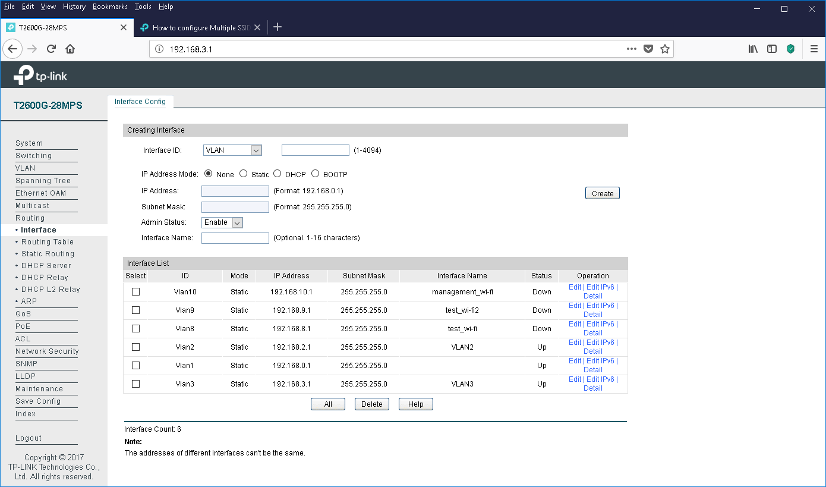Click the Interface Name input field
This screenshot has width=826, height=487.
tap(235, 238)
